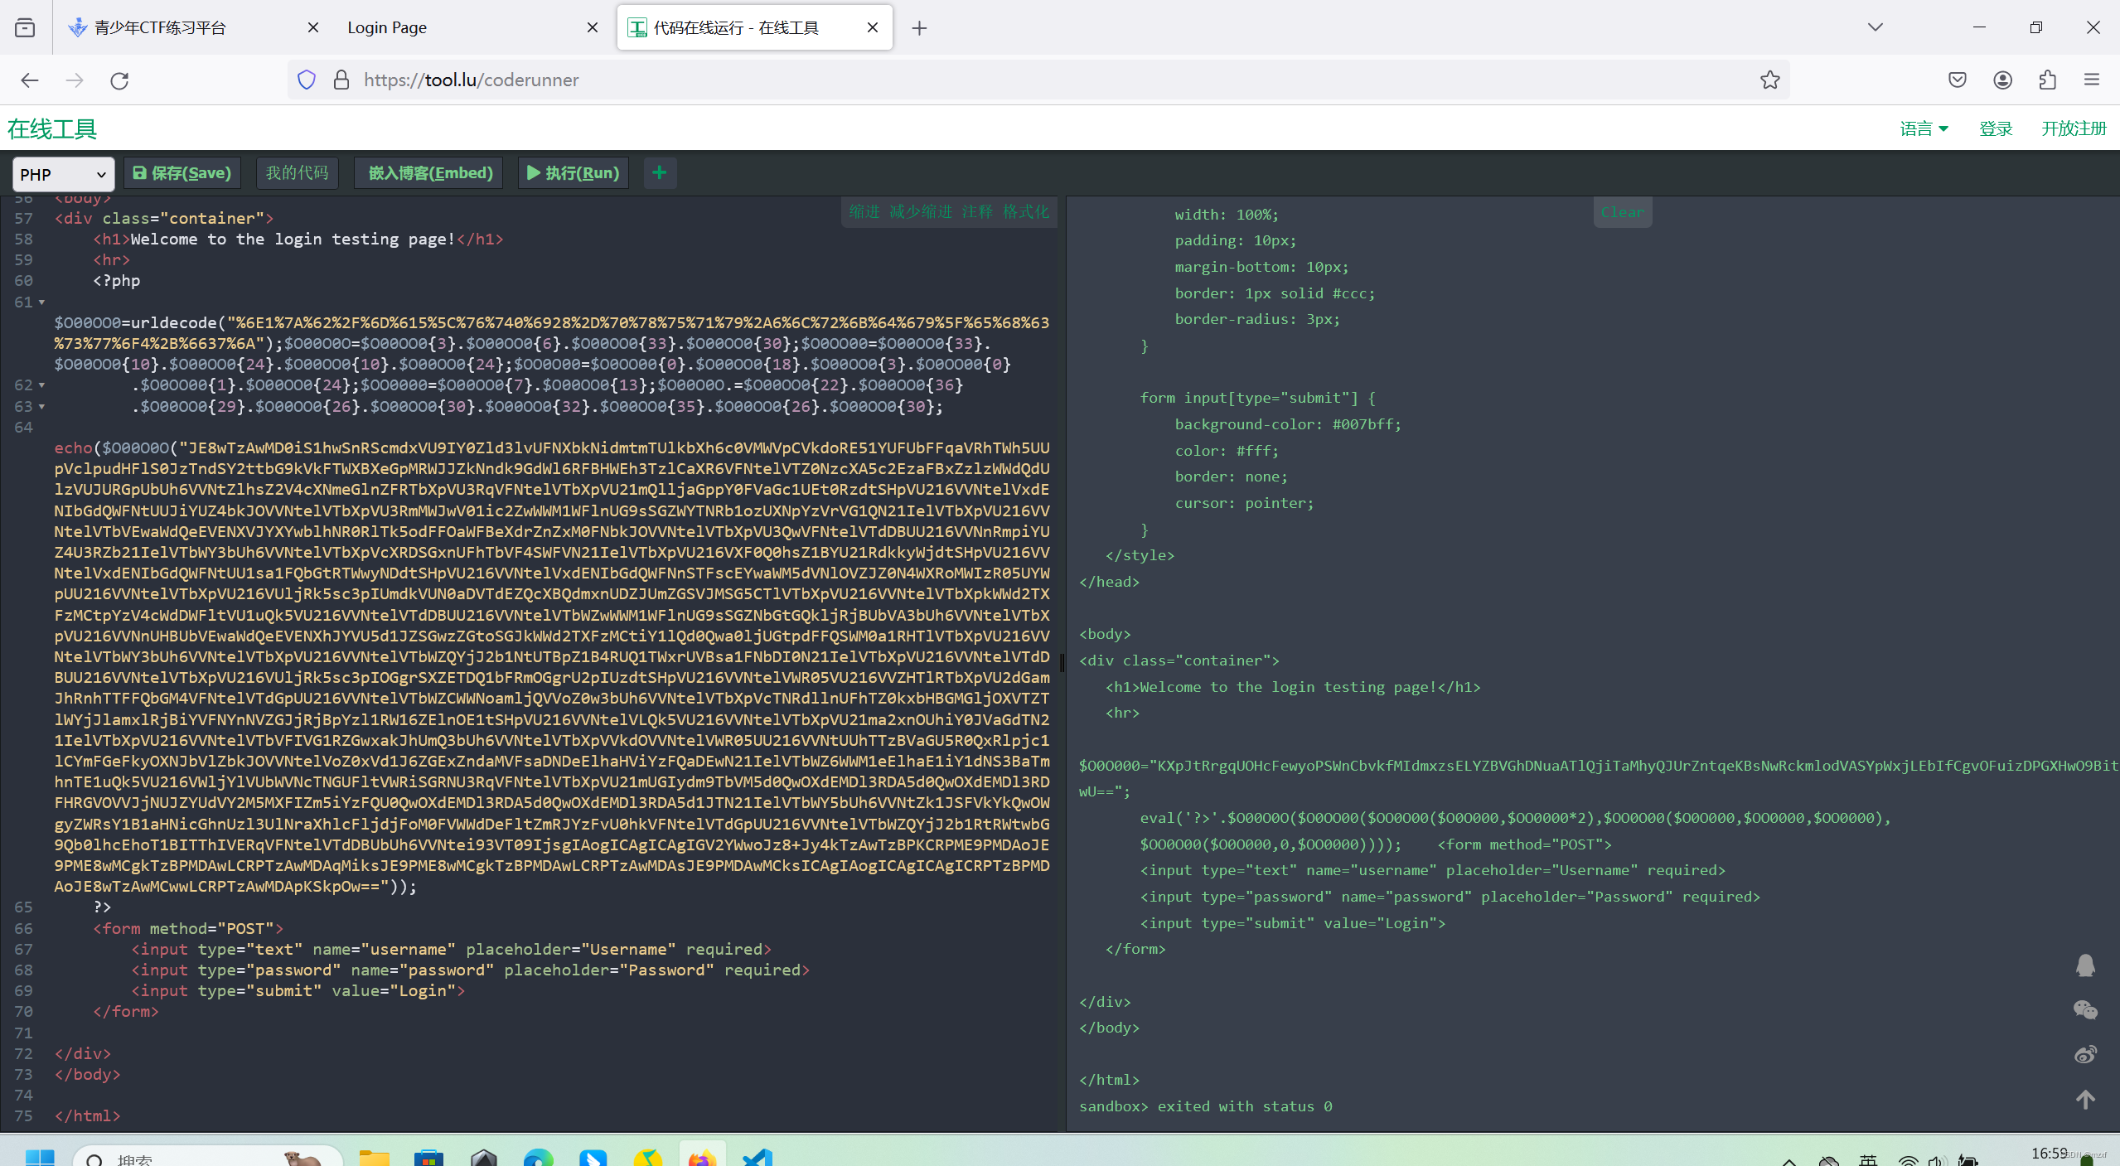Open the 登录 login link
2120x1166 pixels.
[x=1996, y=128]
